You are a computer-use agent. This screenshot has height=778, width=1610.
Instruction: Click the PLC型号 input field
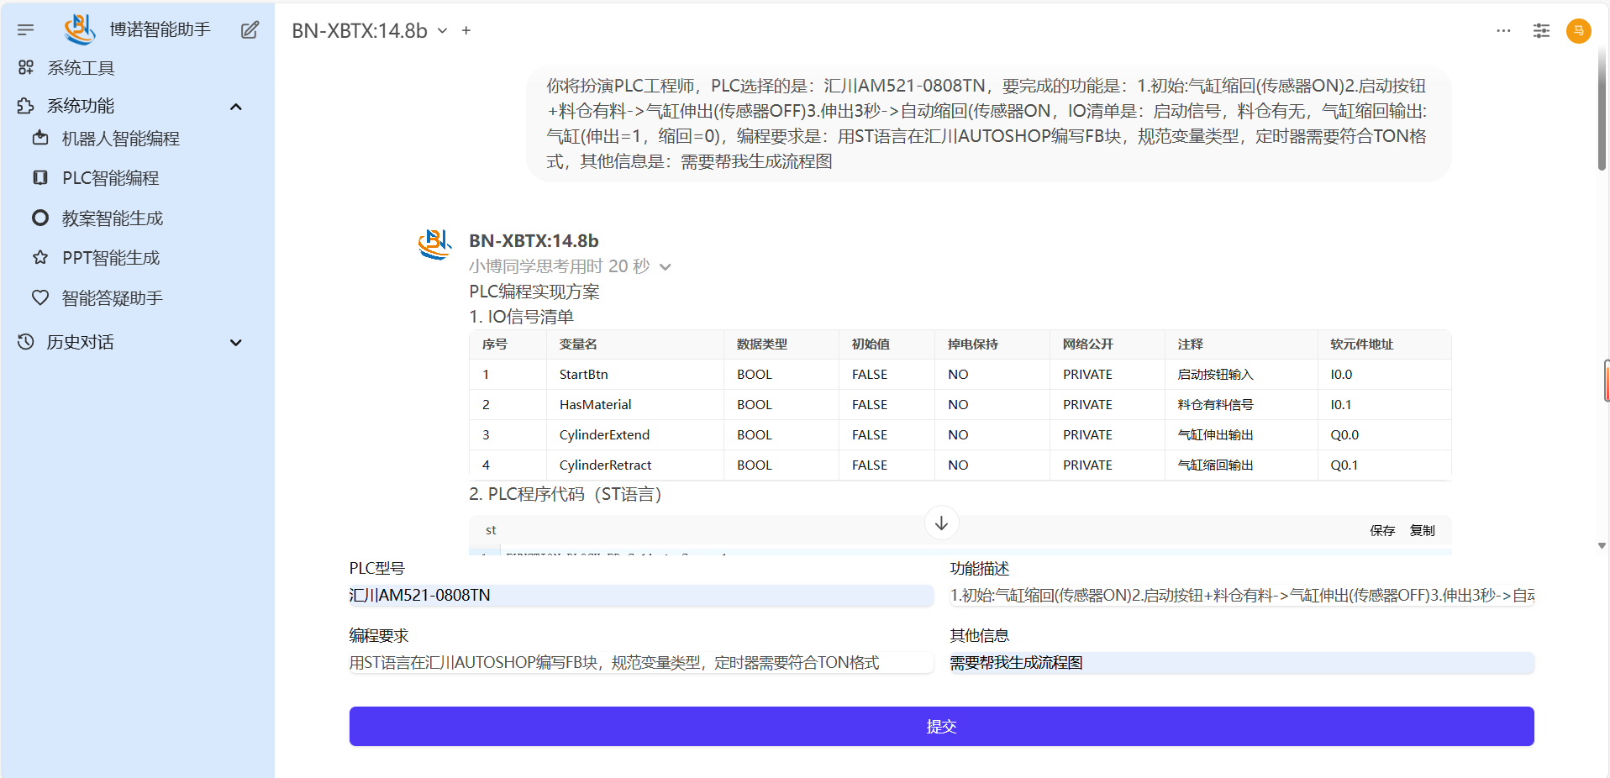[x=640, y=596]
